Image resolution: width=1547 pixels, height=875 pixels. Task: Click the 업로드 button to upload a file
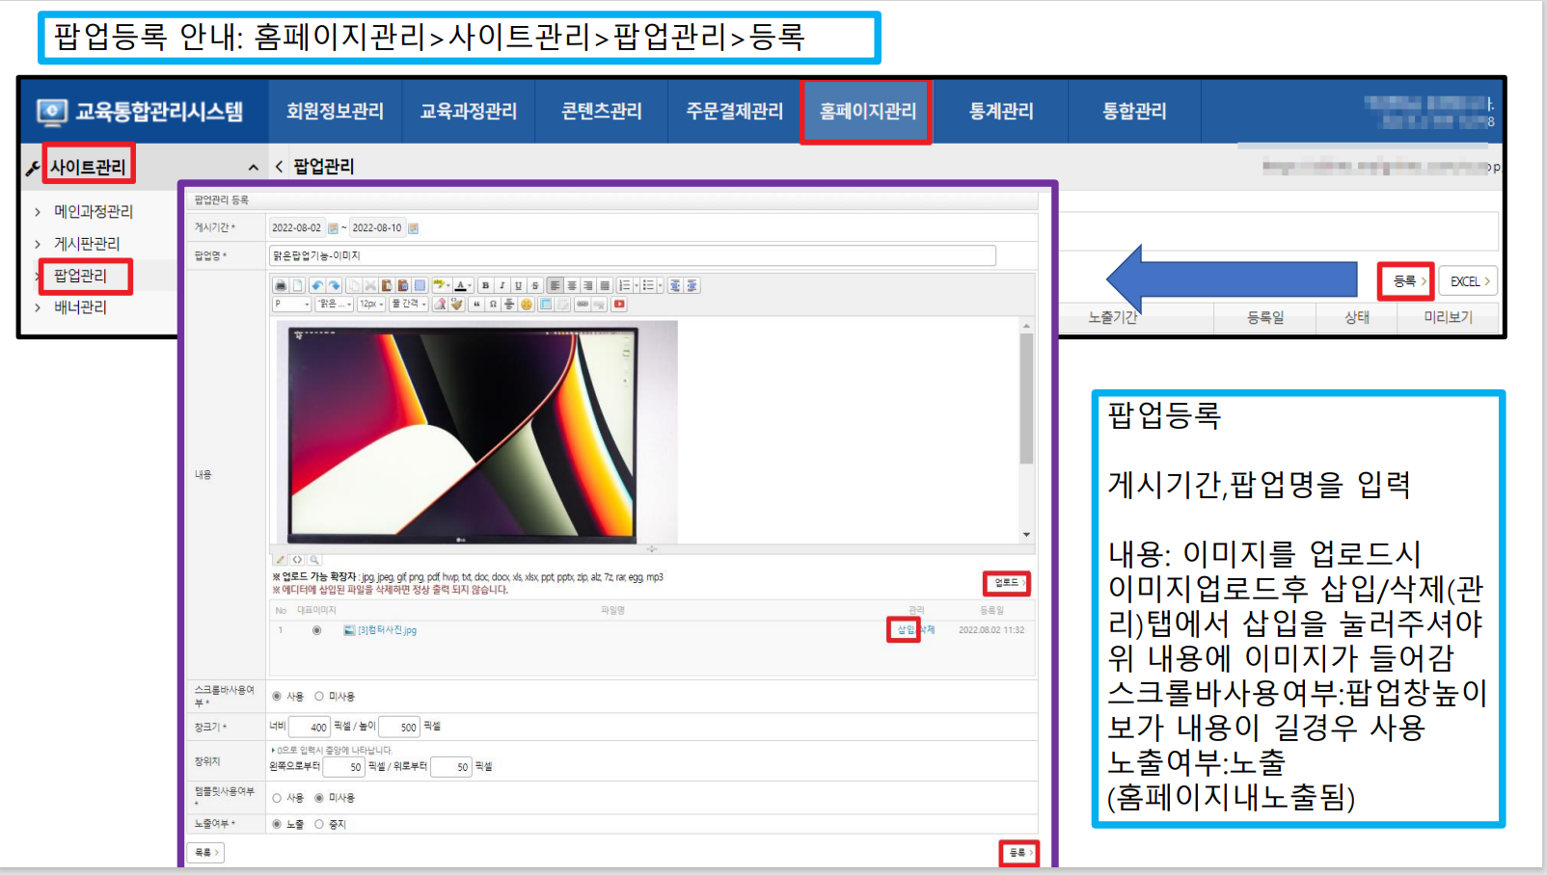(x=1006, y=583)
